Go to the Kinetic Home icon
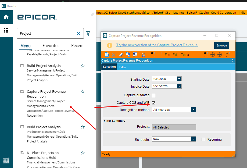 click(6, 17)
